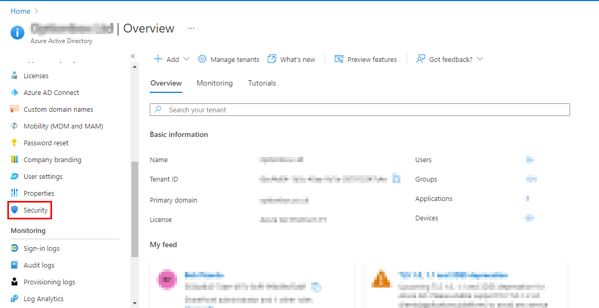Click the search magnifier icon

(x=158, y=110)
